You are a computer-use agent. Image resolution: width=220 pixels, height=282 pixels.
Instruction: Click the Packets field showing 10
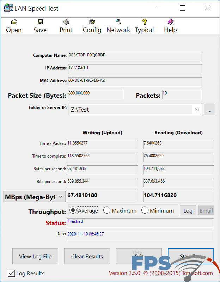pos(182,94)
